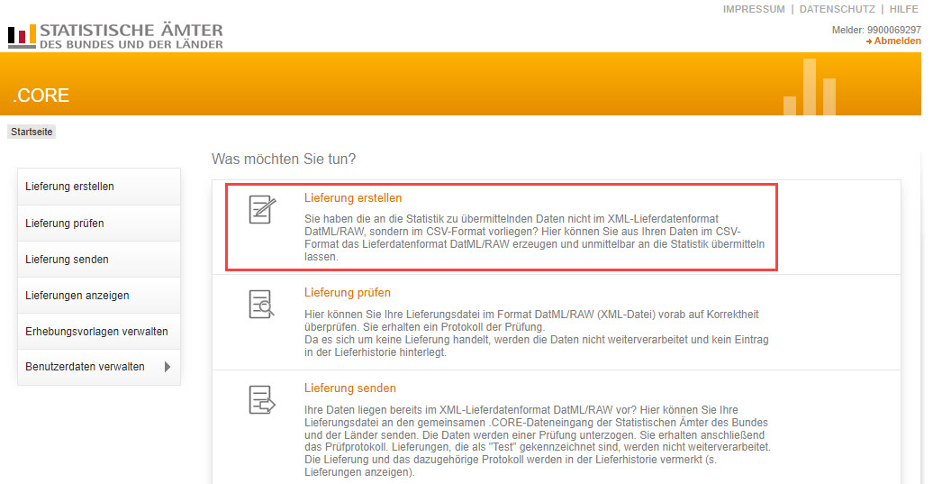This screenshot has width=933, height=484.
Task: Open Benutzerdaten verwalten in the sidebar
Action: 99,367
